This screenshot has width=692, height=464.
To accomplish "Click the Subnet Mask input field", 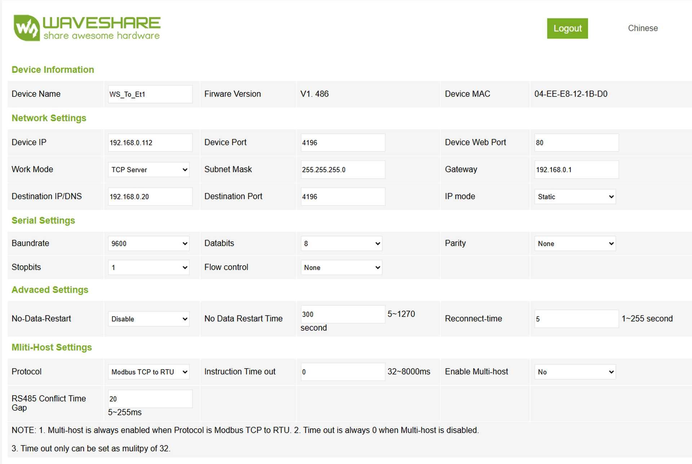I will click(343, 170).
